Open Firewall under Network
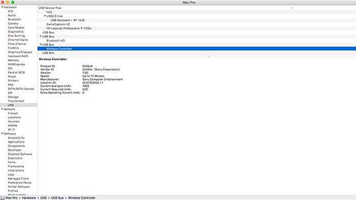Screen dimensions: 356x200 coord(13,113)
